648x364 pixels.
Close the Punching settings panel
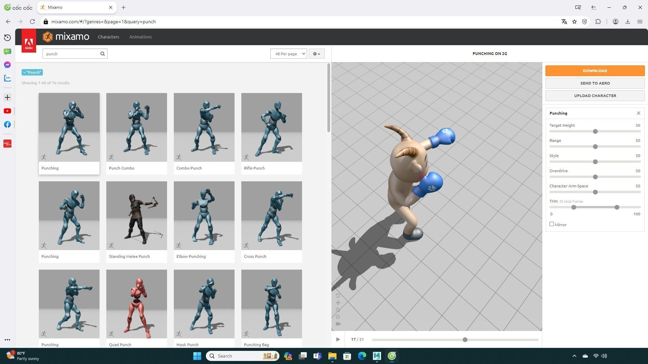click(x=639, y=113)
